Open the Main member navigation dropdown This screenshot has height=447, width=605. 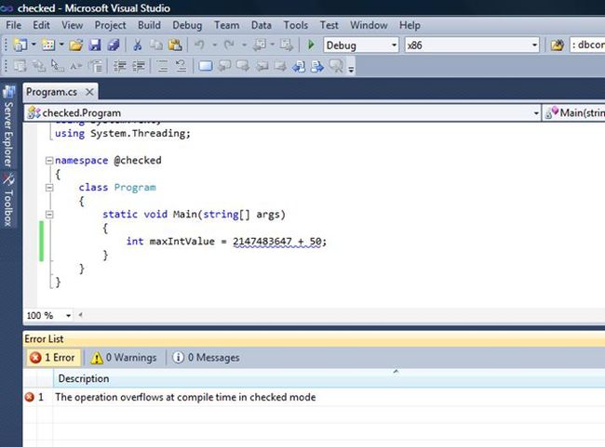[573, 112]
